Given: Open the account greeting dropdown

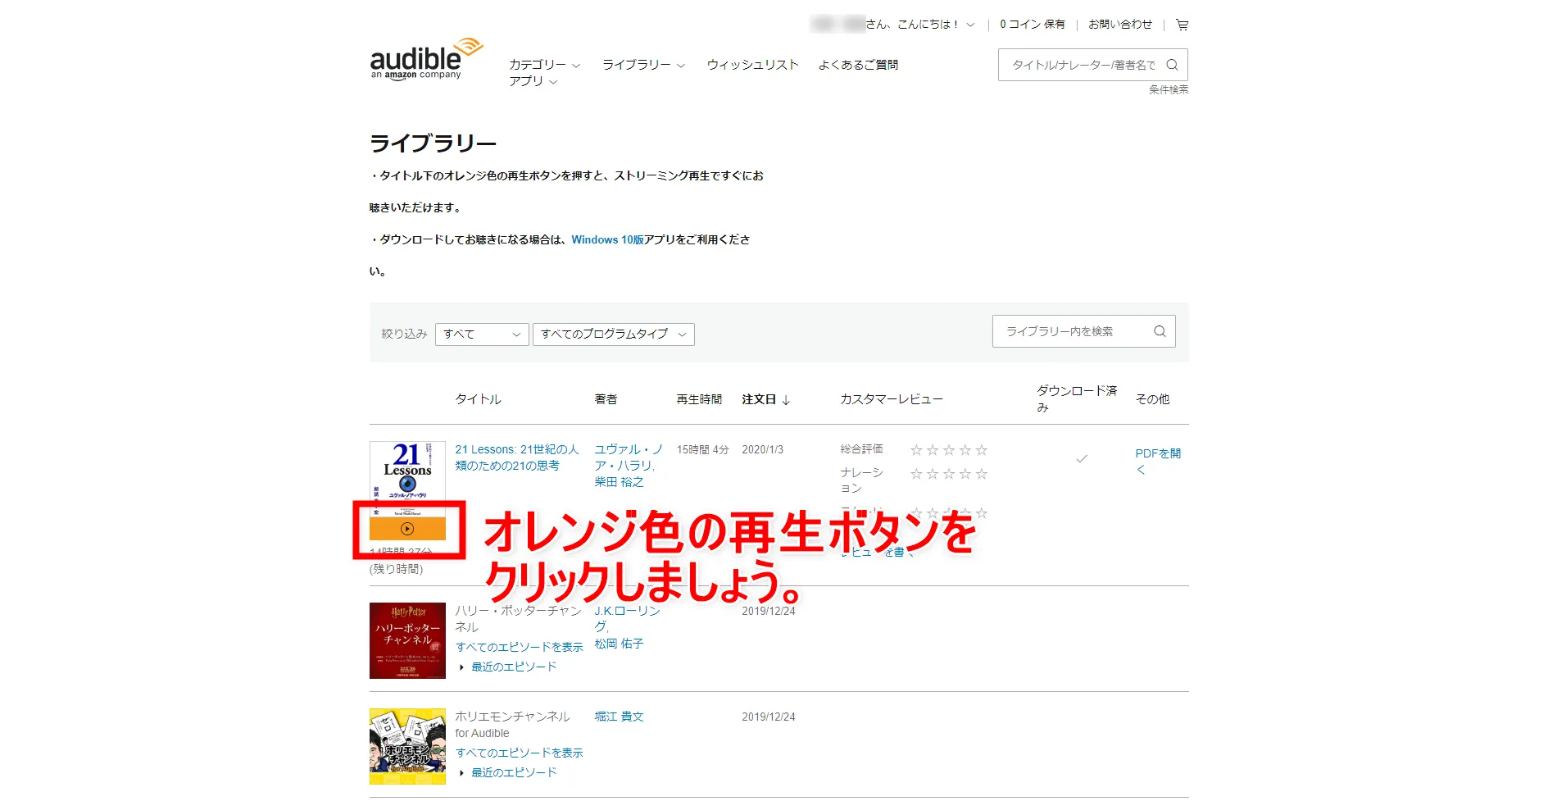Looking at the screenshot, I should tap(920, 25).
